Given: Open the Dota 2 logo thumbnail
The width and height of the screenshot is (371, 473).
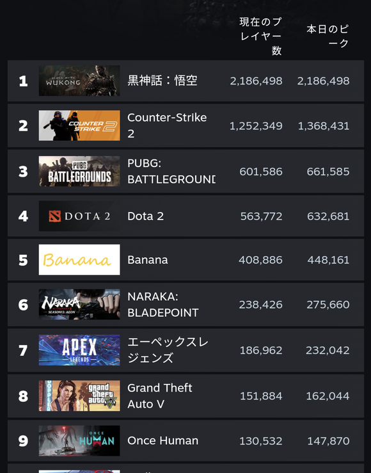Looking at the screenshot, I should point(79,216).
